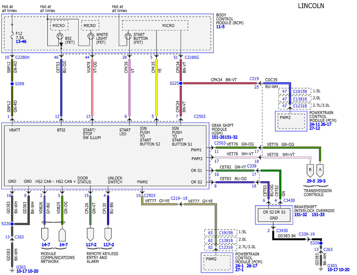Click the F12 7.5A fuse symbol
This screenshot has width=357, height=275.
(12, 36)
